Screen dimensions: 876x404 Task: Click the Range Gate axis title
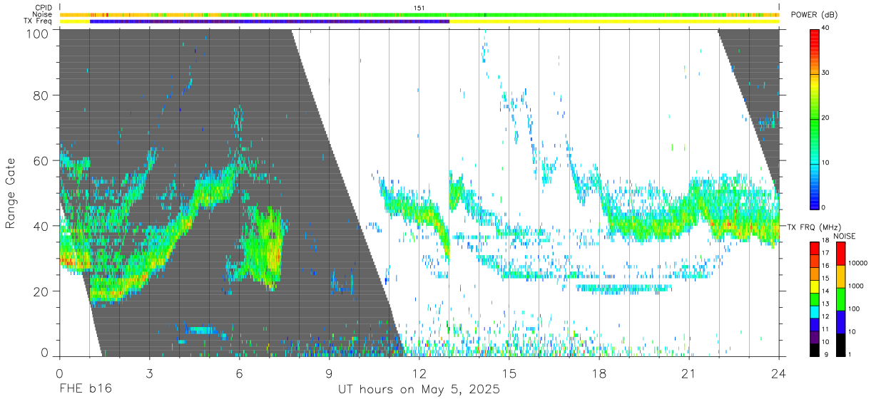click(x=11, y=193)
